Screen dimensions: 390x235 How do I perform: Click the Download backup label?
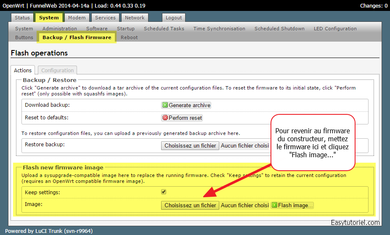point(47,105)
